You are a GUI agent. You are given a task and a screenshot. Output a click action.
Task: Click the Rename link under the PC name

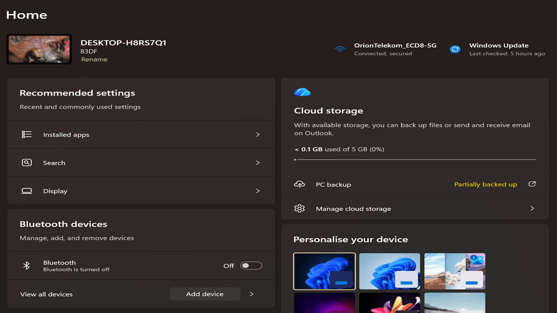[94, 59]
